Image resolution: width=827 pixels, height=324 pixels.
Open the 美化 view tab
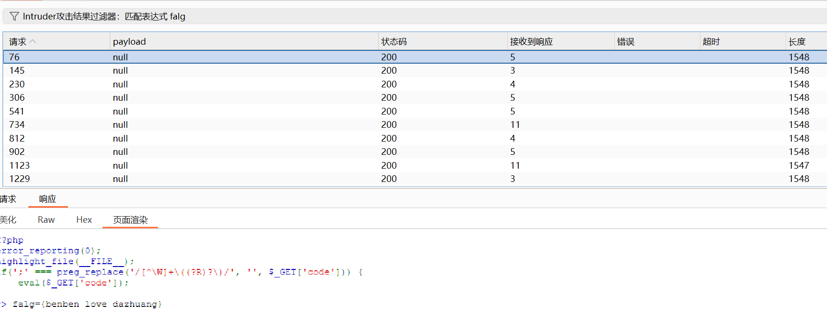point(8,220)
